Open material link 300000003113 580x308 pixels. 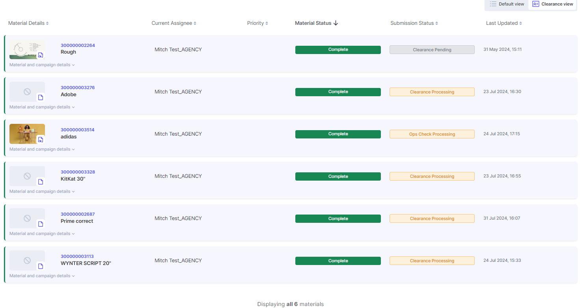pos(77,256)
